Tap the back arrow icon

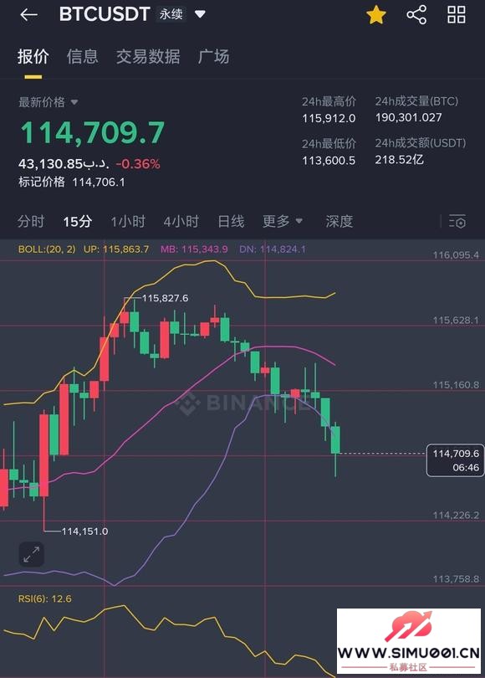click(x=29, y=15)
